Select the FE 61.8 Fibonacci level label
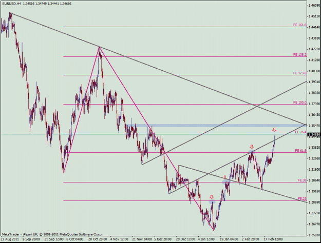321x243 pixels. click(301, 150)
